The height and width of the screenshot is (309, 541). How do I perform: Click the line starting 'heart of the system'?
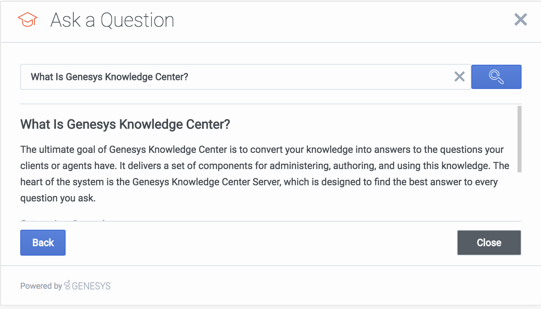[x=259, y=182]
